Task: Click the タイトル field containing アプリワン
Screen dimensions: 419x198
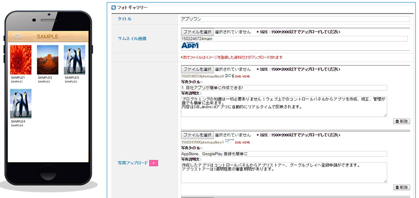Action: pyautogui.click(x=295, y=19)
